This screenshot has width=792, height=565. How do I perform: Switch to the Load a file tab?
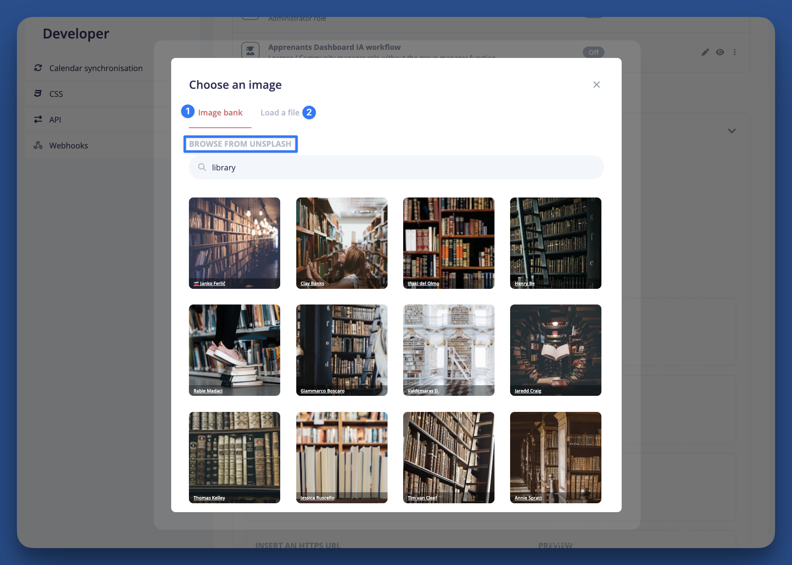point(280,112)
